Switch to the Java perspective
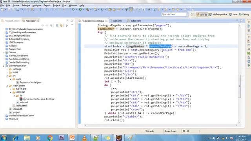Image resolution: width=251 pixels, height=141 pixels. [x=233, y=14]
